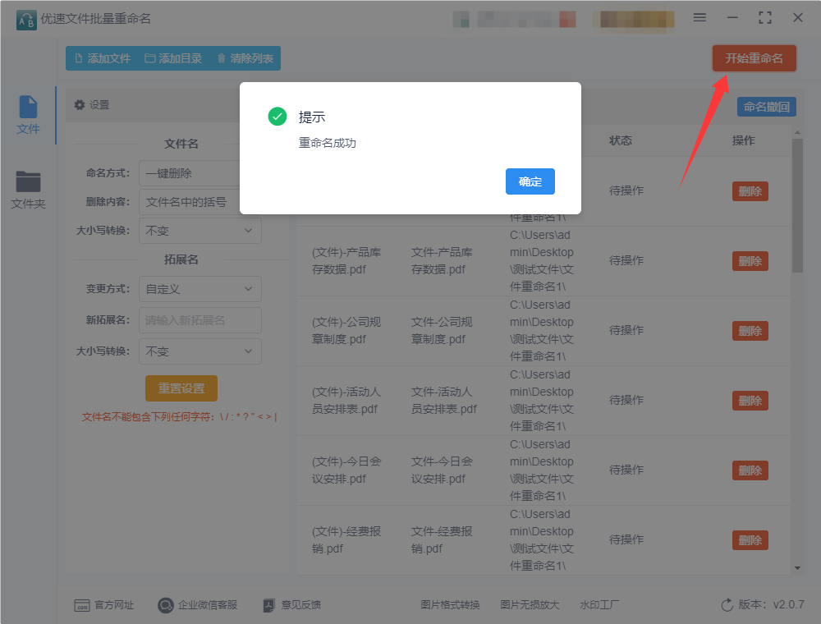Click original name (文件)-产品库存数据.pdf
The image size is (821, 624).
click(x=346, y=261)
